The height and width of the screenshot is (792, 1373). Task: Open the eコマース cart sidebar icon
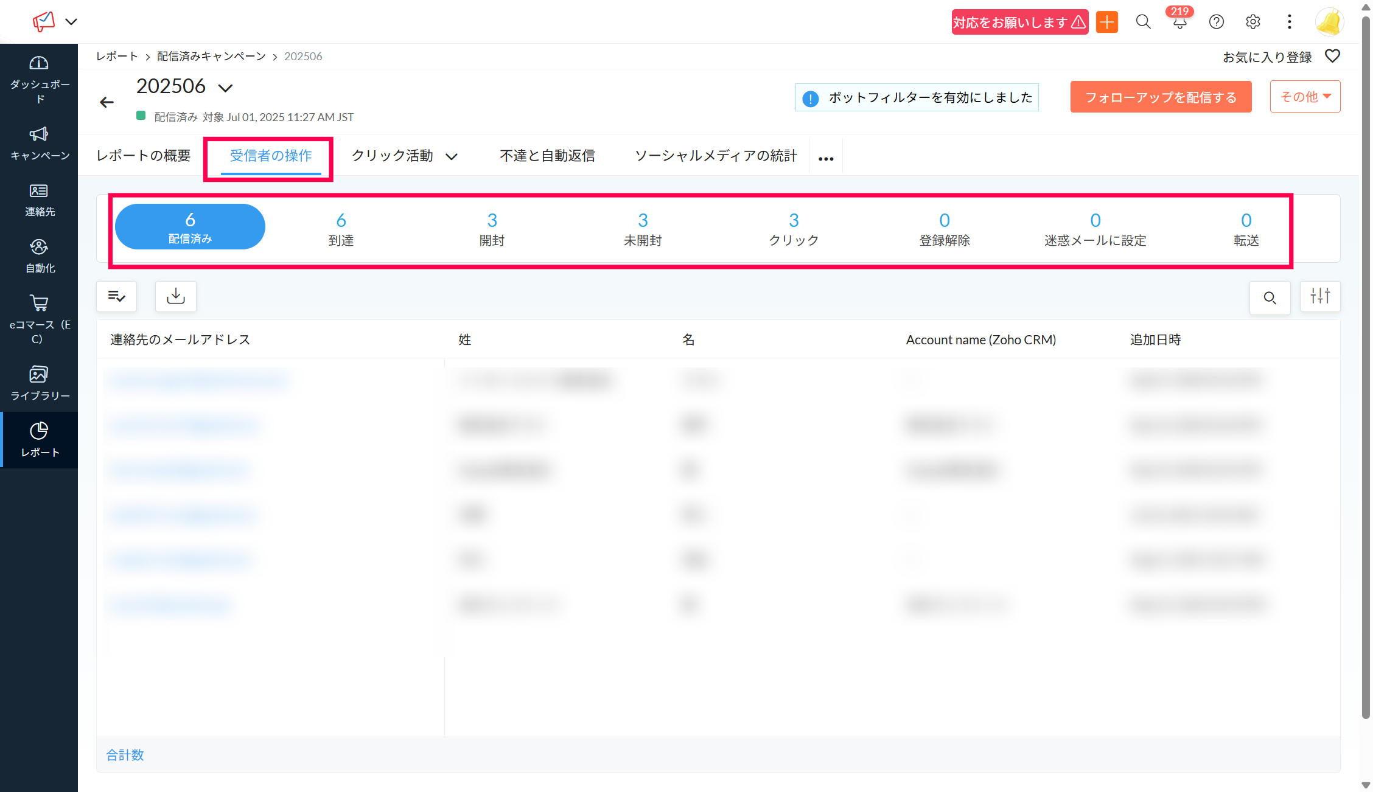39,303
